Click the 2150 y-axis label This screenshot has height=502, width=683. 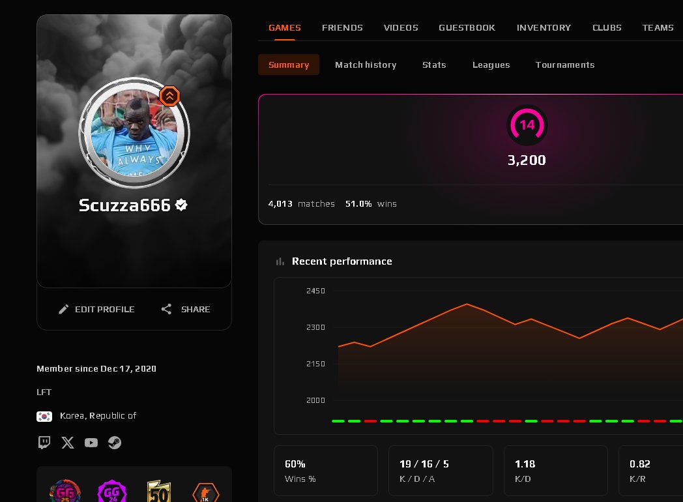(x=316, y=364)
